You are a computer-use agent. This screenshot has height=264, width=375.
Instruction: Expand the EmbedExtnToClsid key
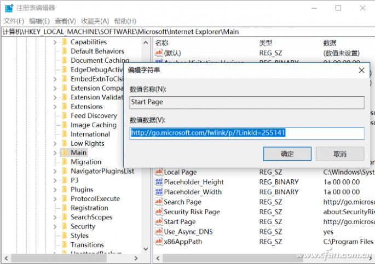(55, 79)
